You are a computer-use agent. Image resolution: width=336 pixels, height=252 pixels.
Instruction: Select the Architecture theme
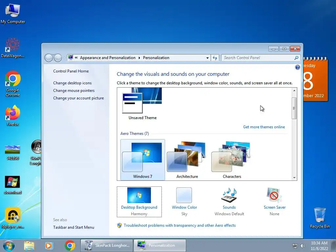tap(187, 160)
